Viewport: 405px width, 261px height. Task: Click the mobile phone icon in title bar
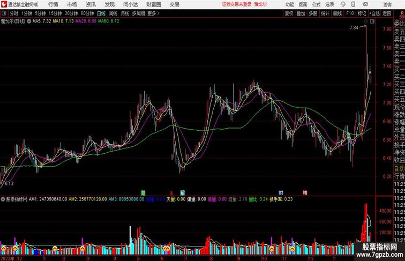[354, 4]
